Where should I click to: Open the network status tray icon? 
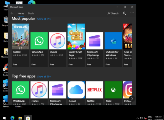coord(141,118)
